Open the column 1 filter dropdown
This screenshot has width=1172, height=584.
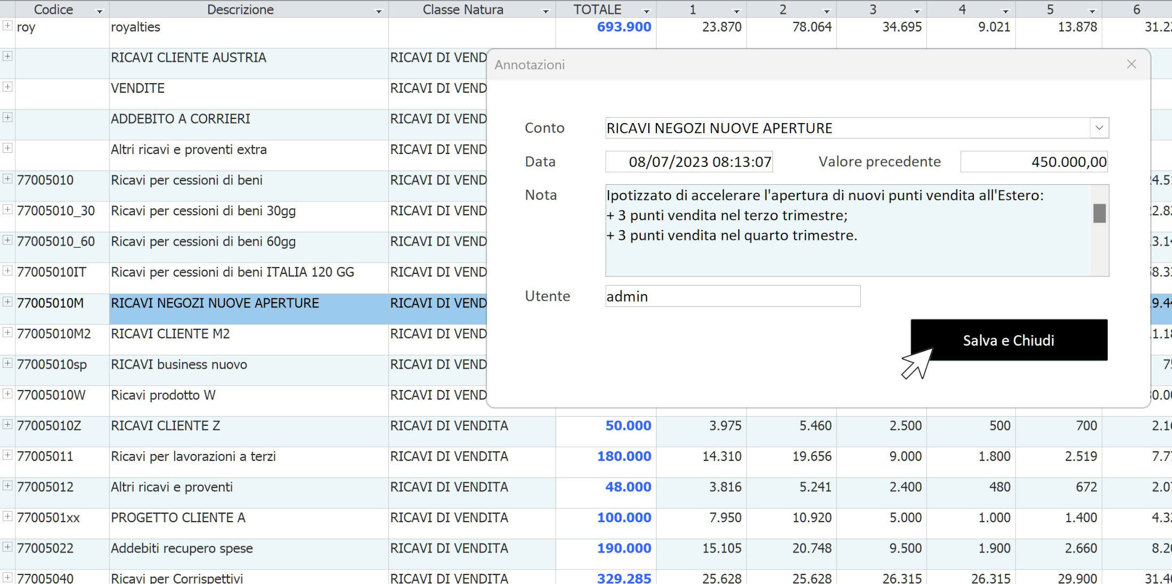pos(736,11)
